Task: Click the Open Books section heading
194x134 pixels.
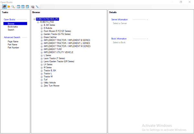Action: tap(9, 19)
